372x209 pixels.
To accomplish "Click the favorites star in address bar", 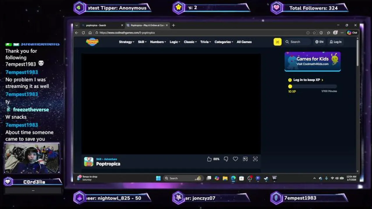I will [x=314, y=33].
